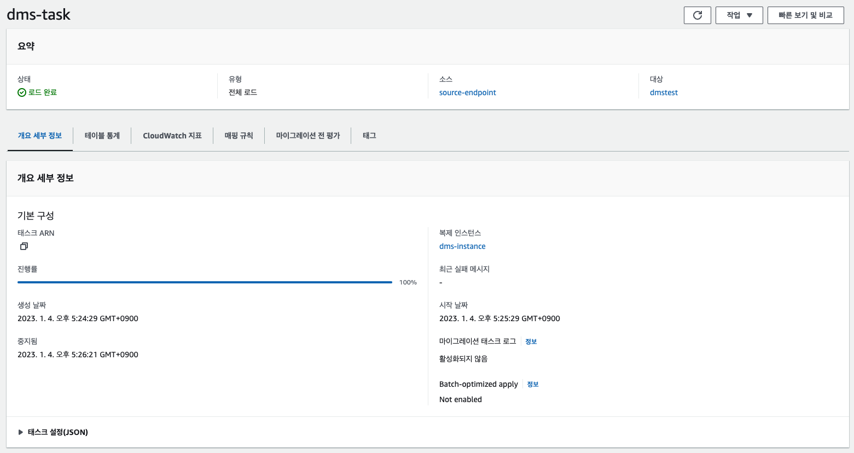Image resolution: width=854 pixels, height=453 pixels.
Task: Click creation date 오후 5:24:29 value
Action: pos(78,318)
